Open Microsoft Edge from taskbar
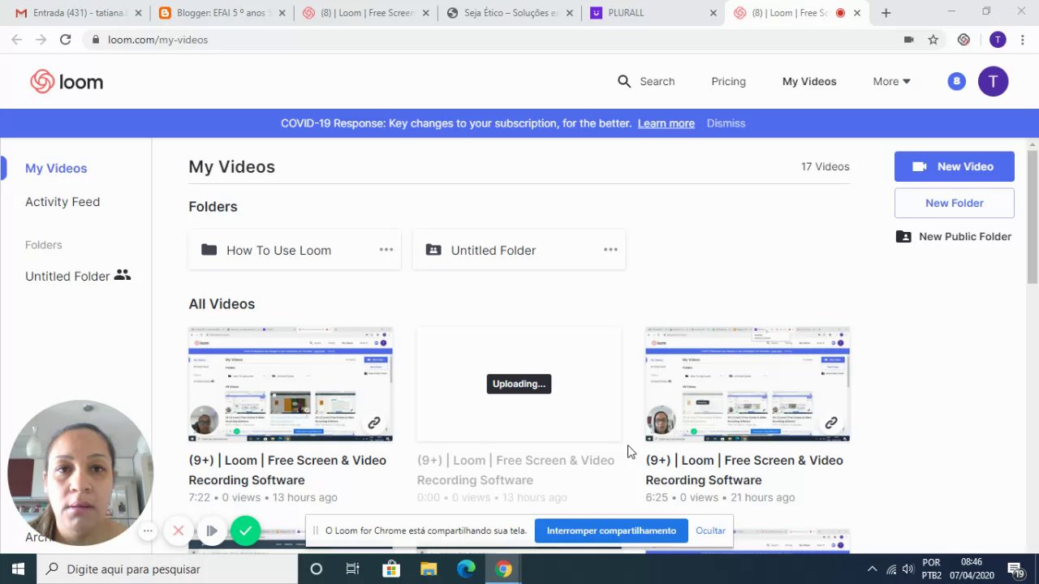The image size is (1039, 584). [466, 569]
